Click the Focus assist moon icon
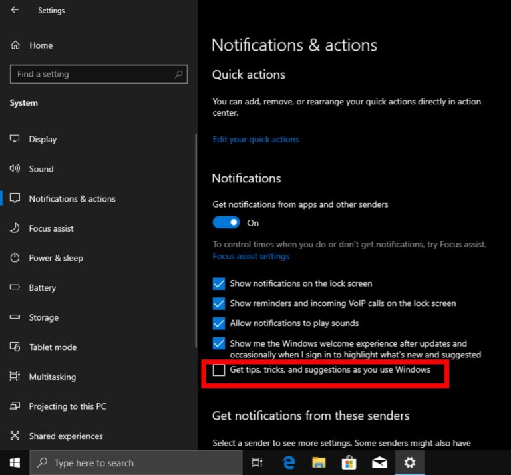This screenshot has height=475, width=511. (x=15, y=228)
